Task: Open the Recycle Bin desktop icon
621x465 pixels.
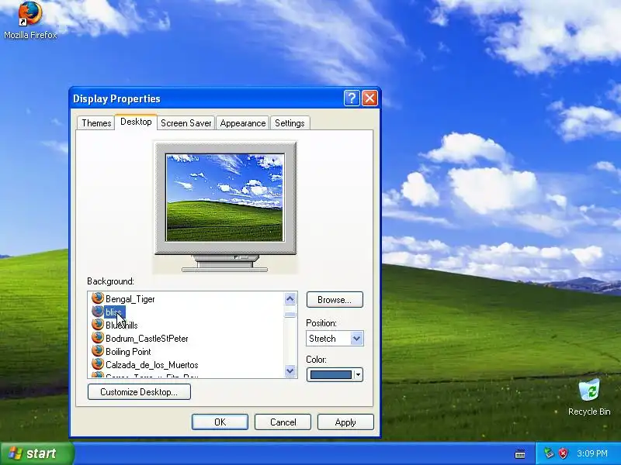Action: (x=589, y=397)
